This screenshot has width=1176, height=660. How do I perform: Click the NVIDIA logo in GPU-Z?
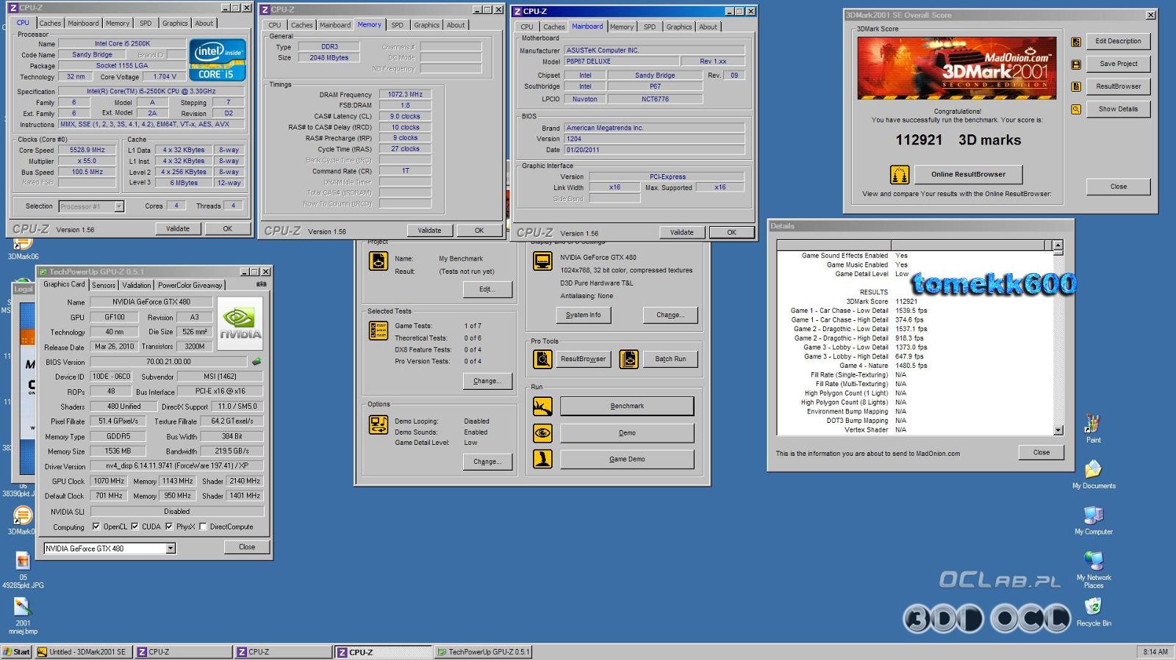(x=240, y=323)
